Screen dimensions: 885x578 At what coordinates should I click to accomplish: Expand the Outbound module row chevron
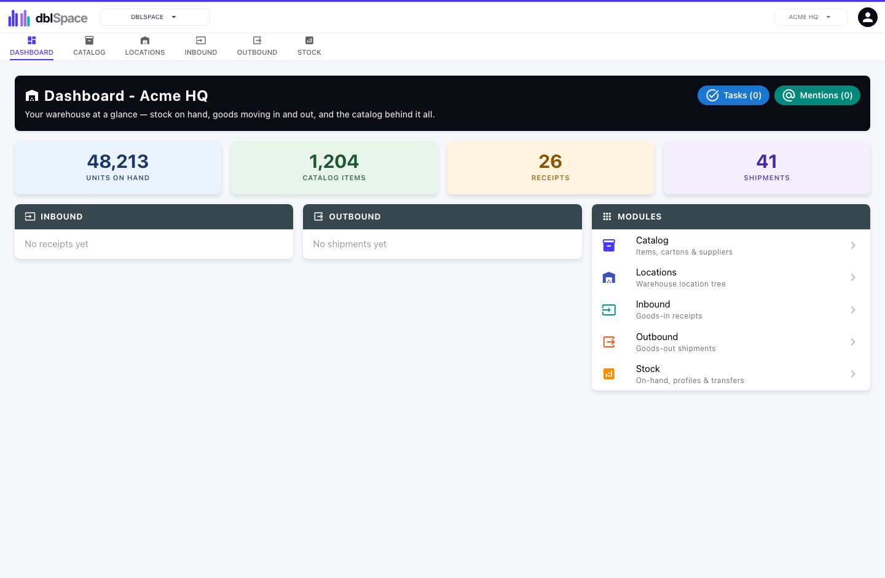(x=853, y=342)
